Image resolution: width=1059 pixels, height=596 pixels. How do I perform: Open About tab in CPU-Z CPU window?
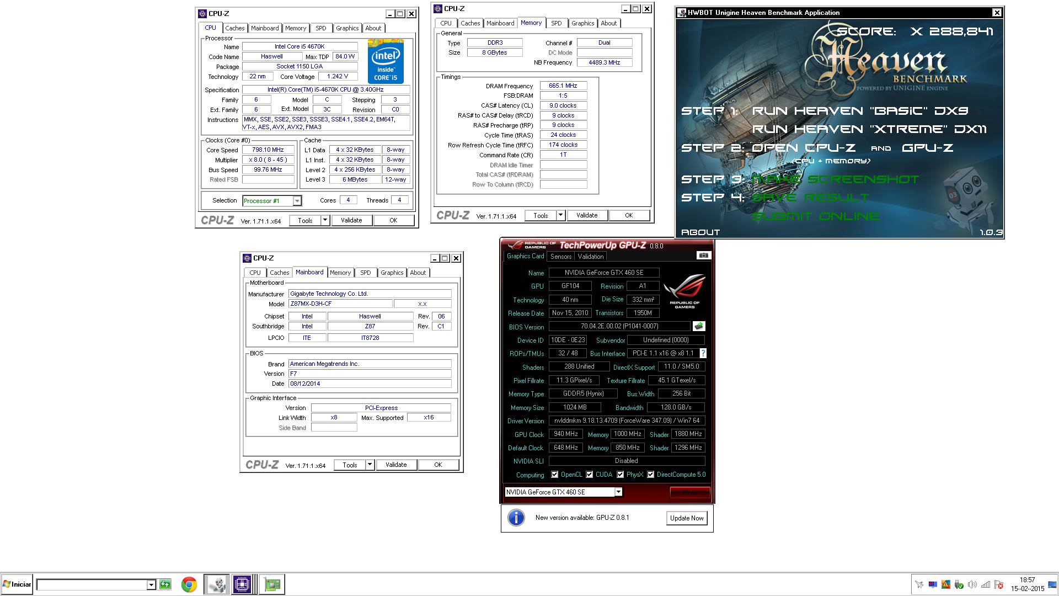[x=373, y=28]
